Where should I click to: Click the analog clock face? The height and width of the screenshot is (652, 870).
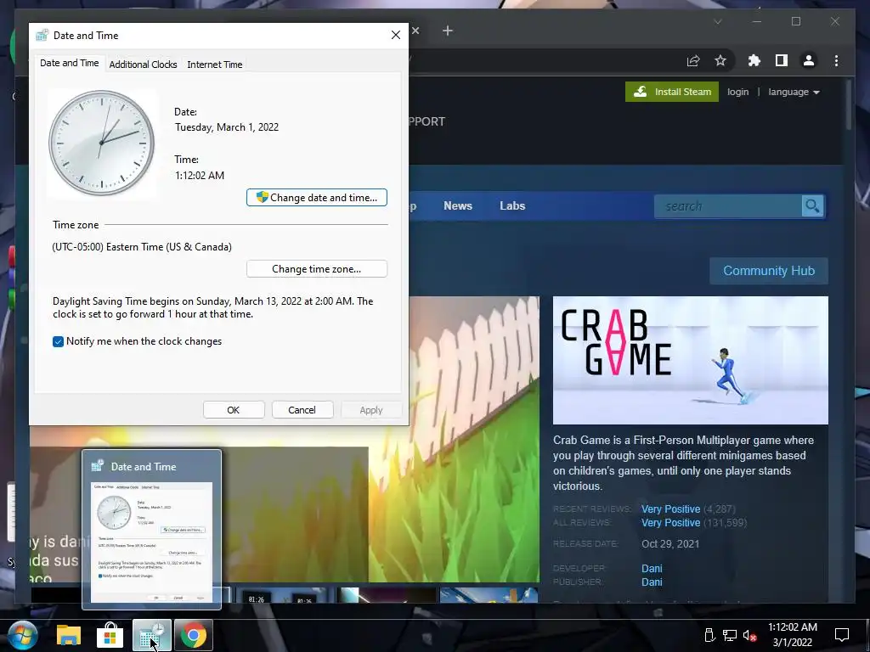[x=102, y=143]
